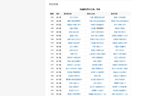This screenshot has height=96, width=151.
Task: Open film link 《茉莉花》
Action: [x=77, y=76]
